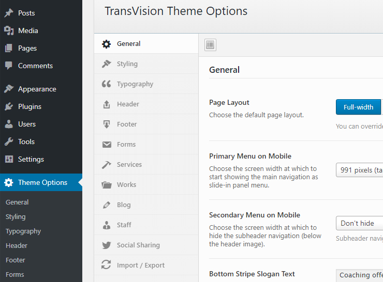Switch to the Blog options tab
This screenshot has width=383, height=282.
146,205
